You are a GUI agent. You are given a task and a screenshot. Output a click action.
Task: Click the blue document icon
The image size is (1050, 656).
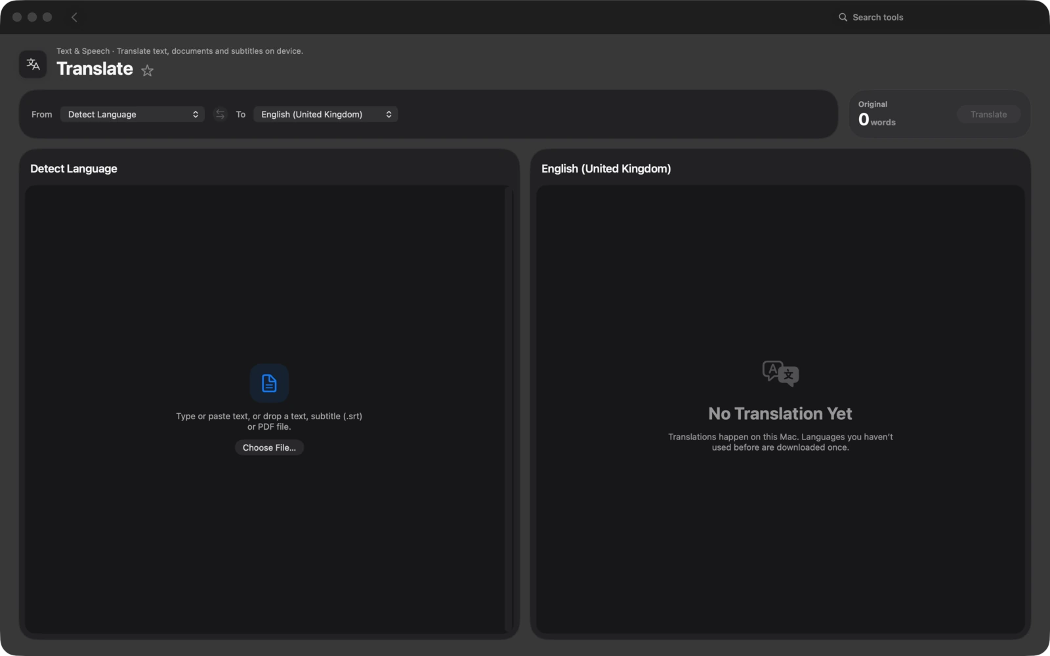(269, 383)
